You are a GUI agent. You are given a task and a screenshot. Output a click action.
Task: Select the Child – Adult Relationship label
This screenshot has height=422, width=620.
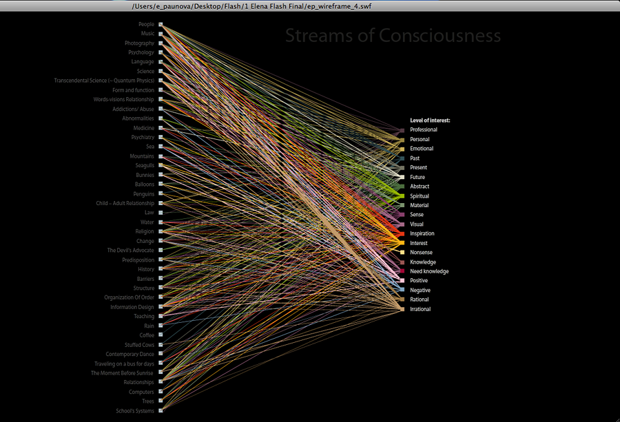pyautogui.click(x=125, y=203)
